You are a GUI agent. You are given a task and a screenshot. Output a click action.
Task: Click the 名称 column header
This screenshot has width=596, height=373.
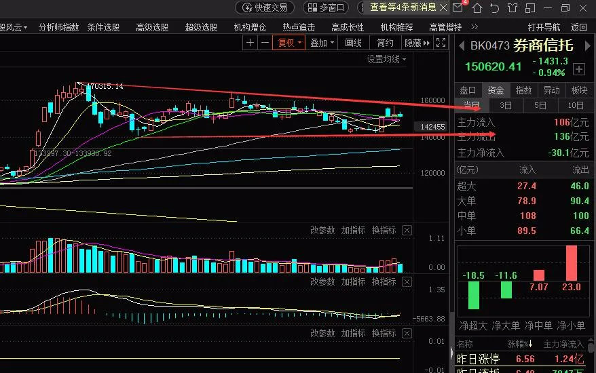coord(464,344)
